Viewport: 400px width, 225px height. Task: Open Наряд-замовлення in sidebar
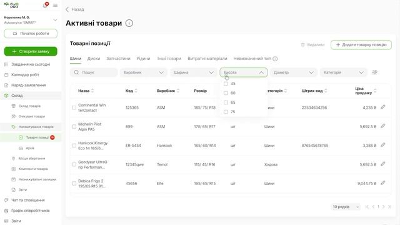pos(29,85)
